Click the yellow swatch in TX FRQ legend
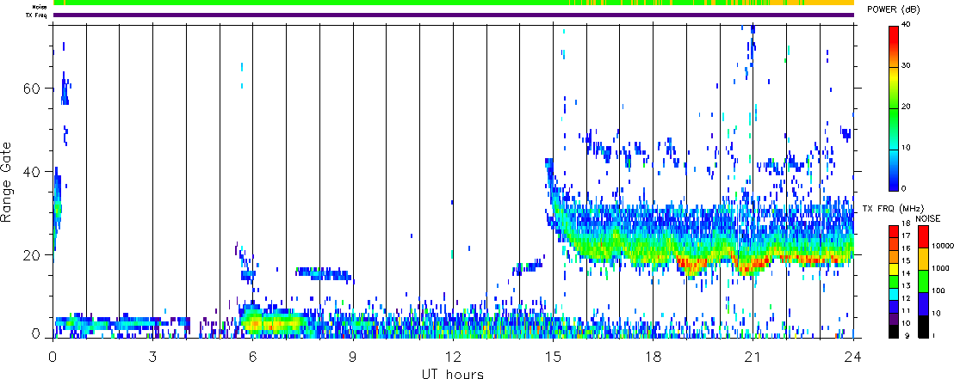Image resolution: width=954 pixels, height=379 pixels. 894,270
